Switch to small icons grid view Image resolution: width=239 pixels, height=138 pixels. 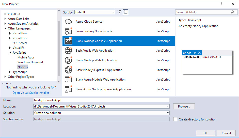pyautogui.click(x=119, y=12)
